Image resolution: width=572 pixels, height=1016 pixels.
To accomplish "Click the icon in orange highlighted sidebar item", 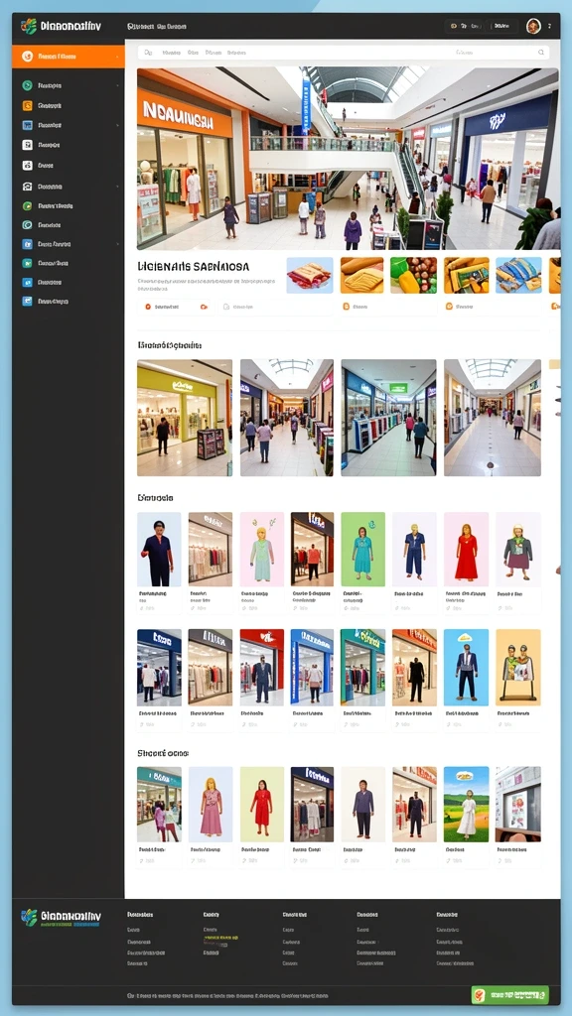I will [27, 57].
